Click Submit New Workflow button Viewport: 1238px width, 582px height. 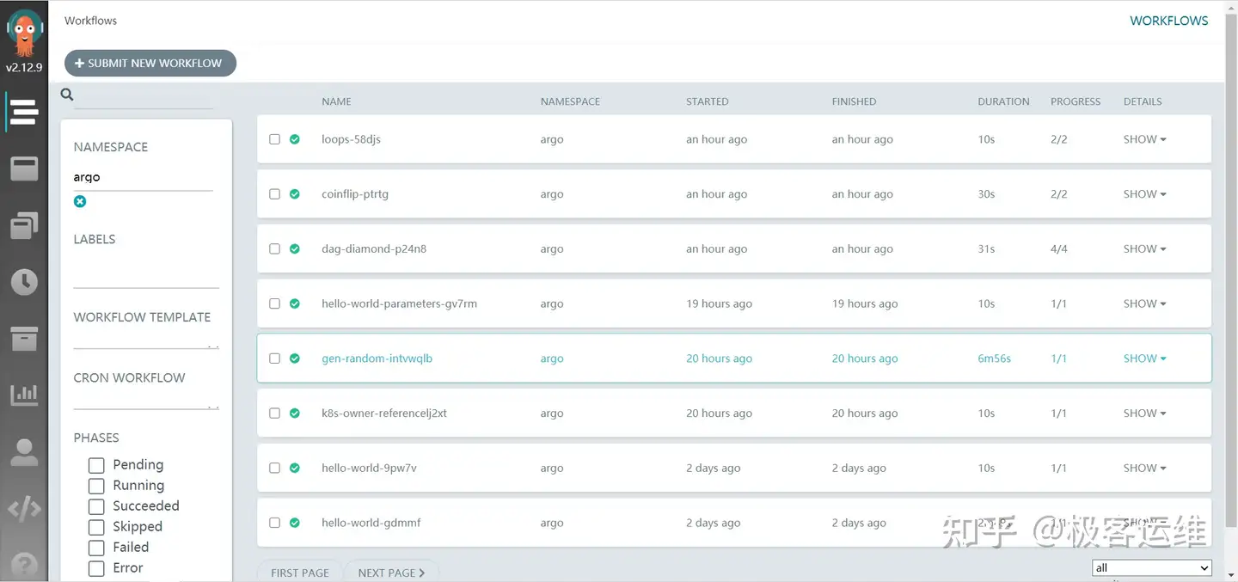point(150,63)
